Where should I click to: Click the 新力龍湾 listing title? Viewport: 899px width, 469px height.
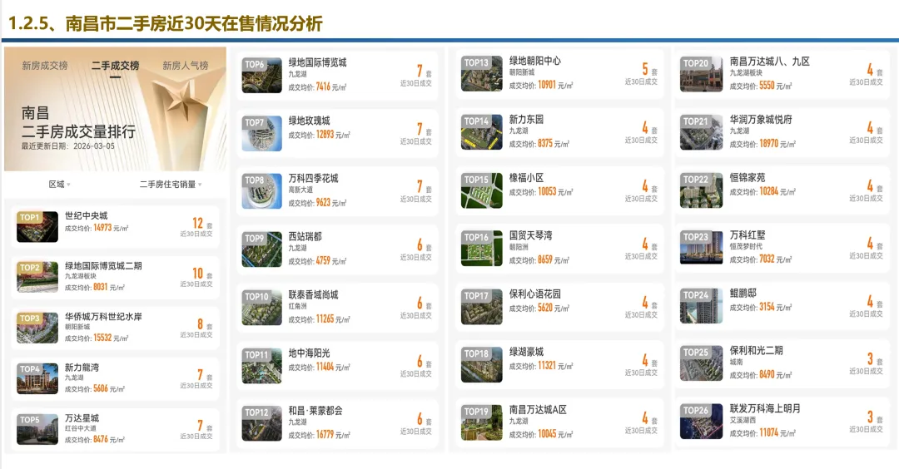pyautogui.click(x=82, y=367)
